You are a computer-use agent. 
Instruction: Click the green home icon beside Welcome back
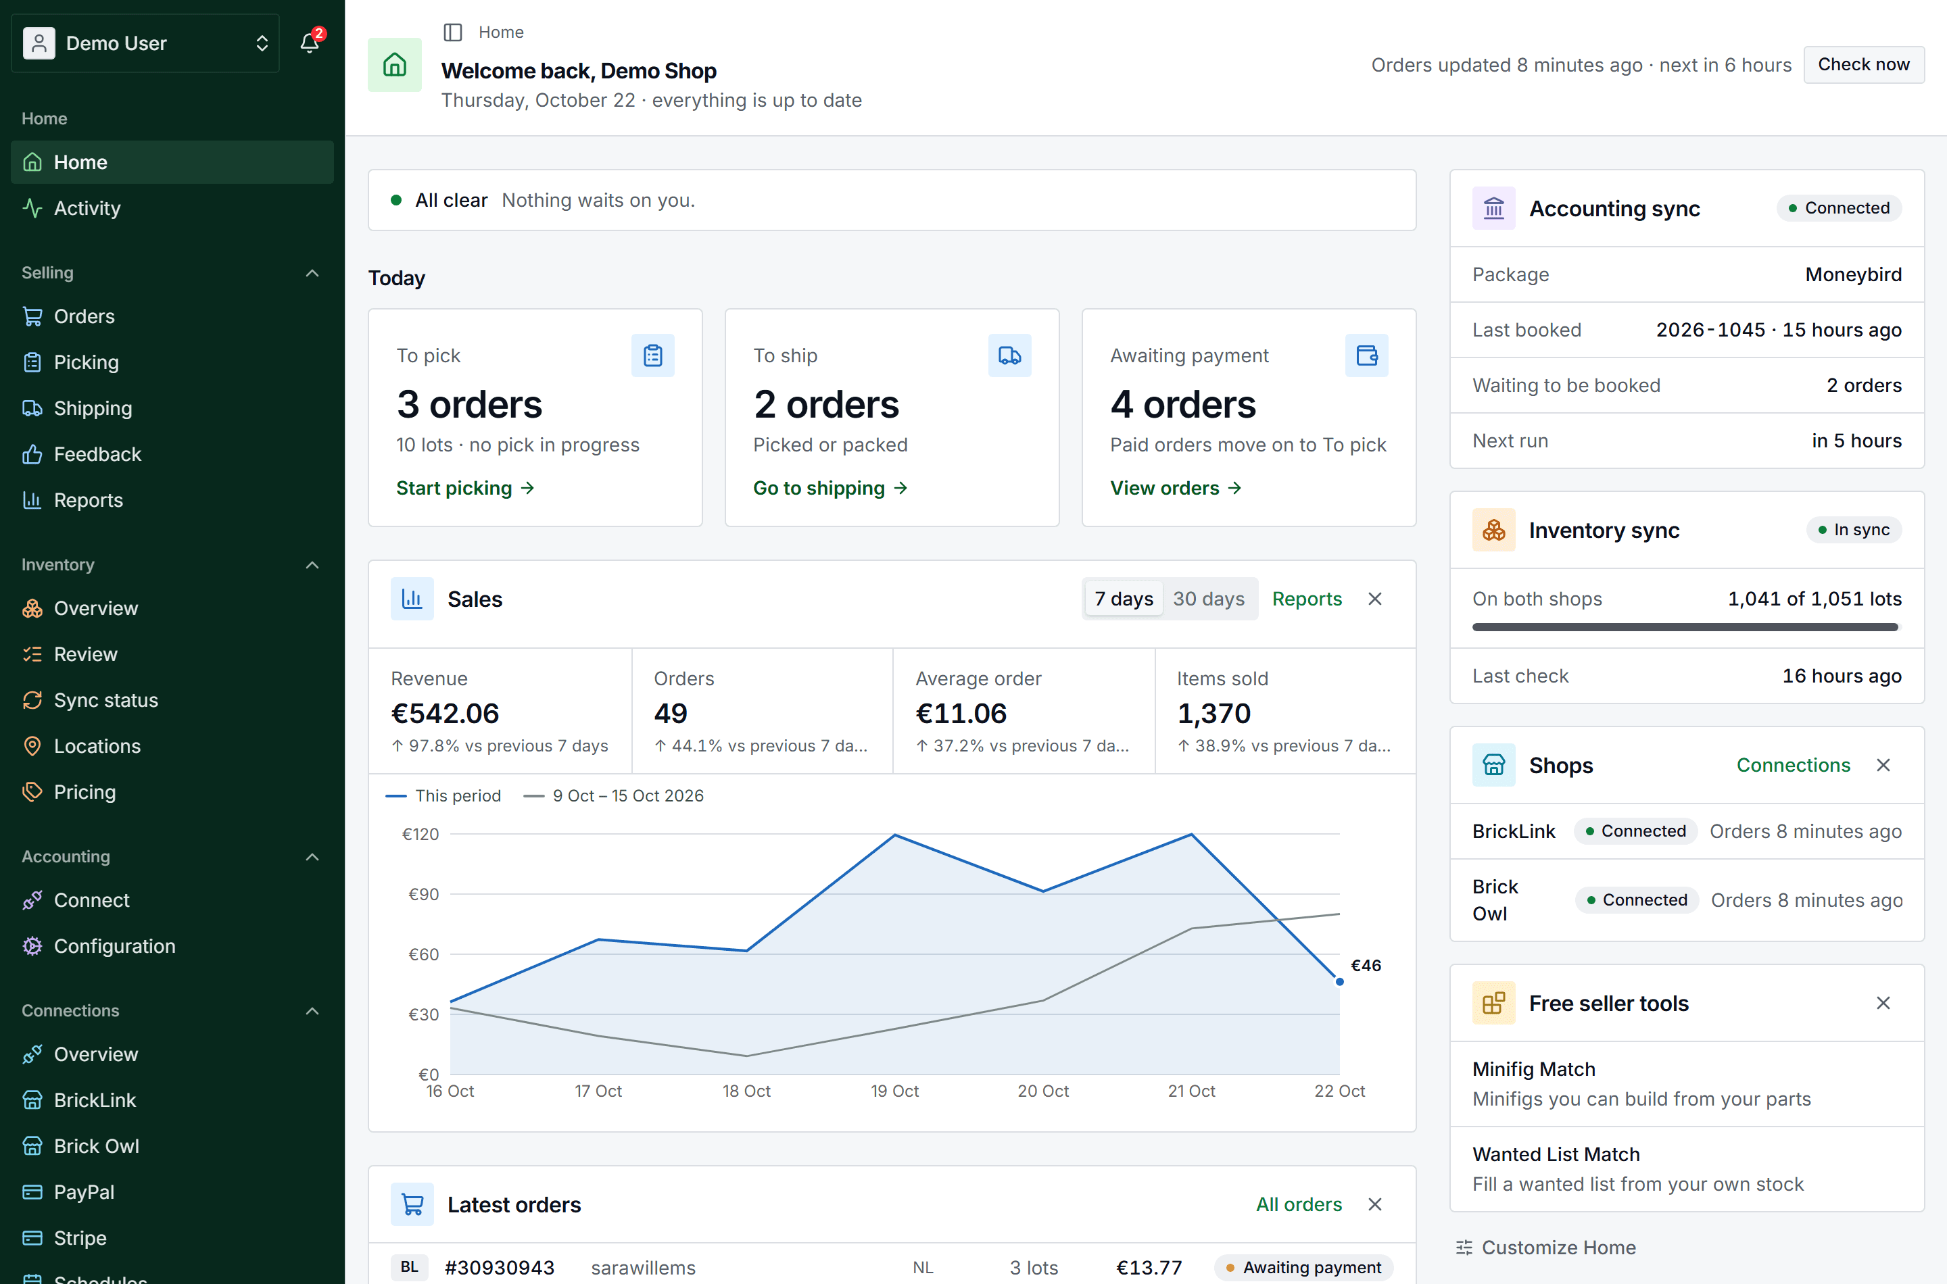[x=395, y=65]
